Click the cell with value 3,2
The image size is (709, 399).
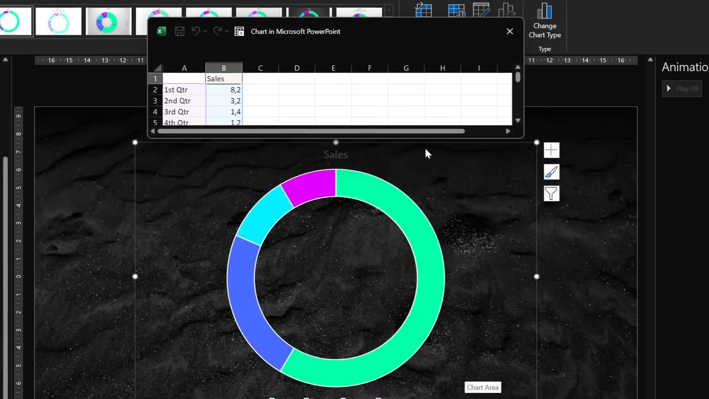point(224,101)
